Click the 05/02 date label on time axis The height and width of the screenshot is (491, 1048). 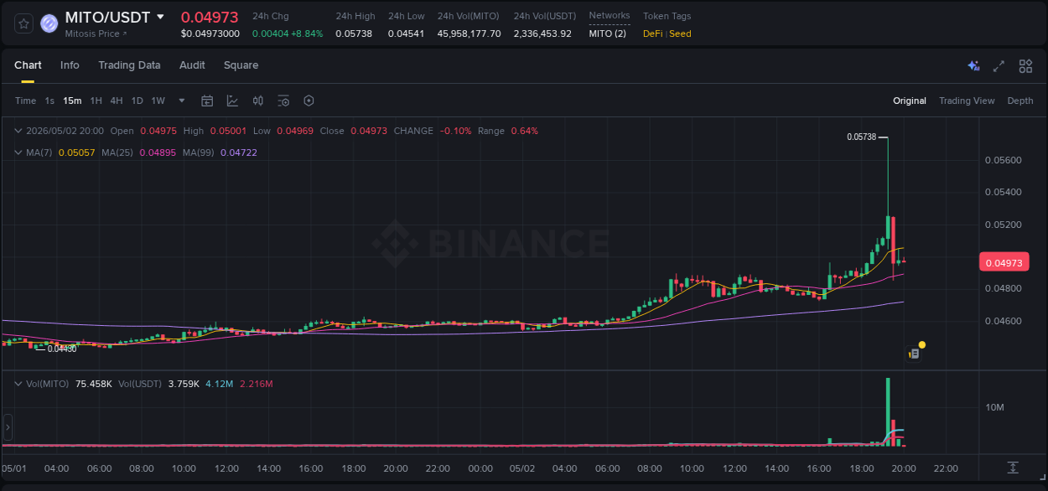(x=522, y=468)
